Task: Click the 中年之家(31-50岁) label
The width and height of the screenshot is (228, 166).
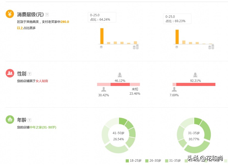Action: tap(43, 127)
